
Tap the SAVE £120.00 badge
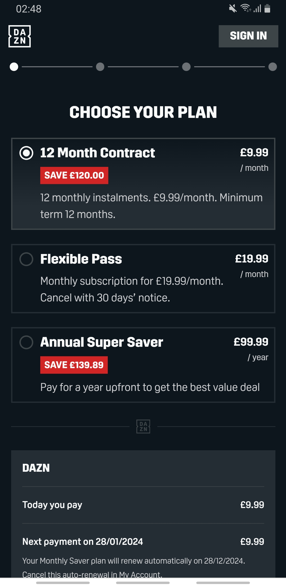click(74, 175)
